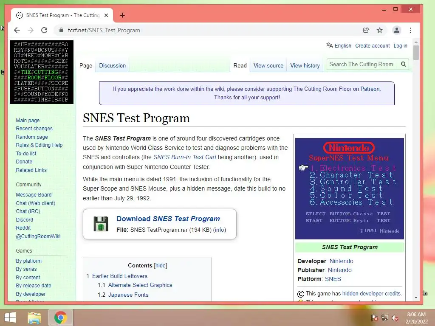This screenshot has height=326, width=435.
Task: Open Windows Start button
Action: click(x=10, y=318)
